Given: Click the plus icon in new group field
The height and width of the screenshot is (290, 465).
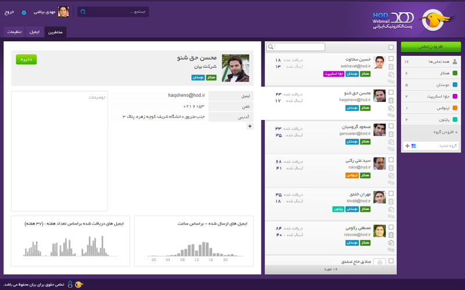Looking at the screenshot, I should [407, 146].
